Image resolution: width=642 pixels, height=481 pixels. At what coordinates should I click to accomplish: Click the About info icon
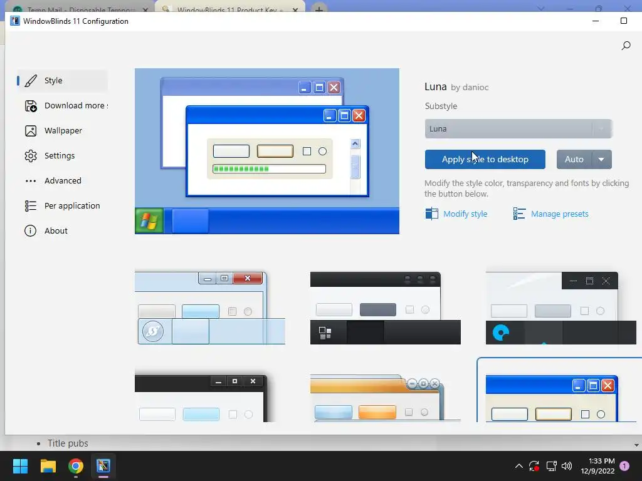[30, 230]
